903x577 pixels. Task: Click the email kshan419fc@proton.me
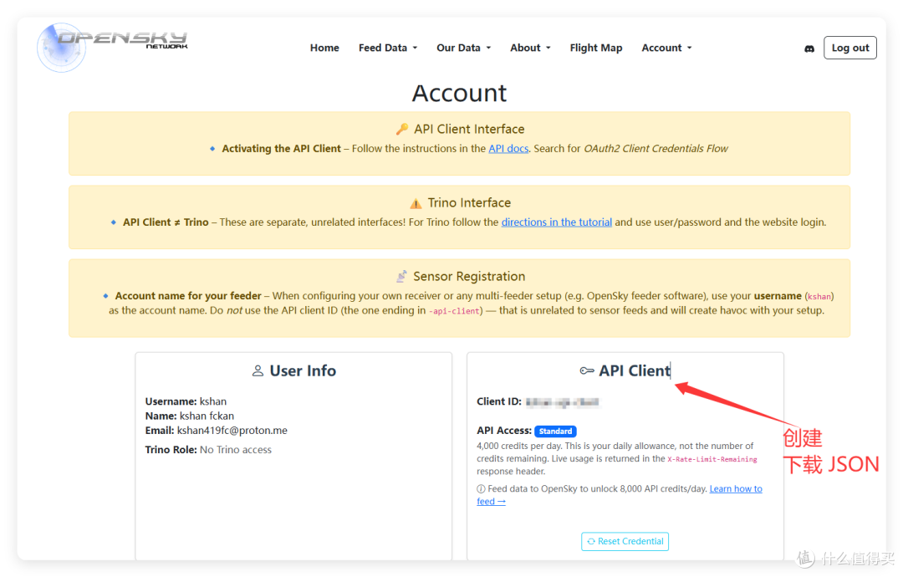pyautogui.click(x=232, y=430)
